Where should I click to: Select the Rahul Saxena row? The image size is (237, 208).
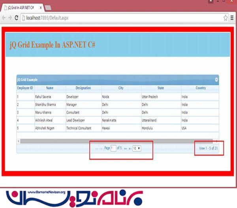49,96
